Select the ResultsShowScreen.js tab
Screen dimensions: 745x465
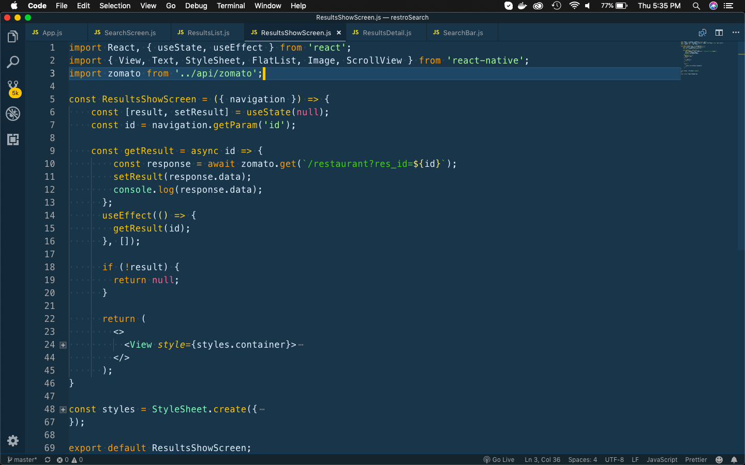coord(295,33)
